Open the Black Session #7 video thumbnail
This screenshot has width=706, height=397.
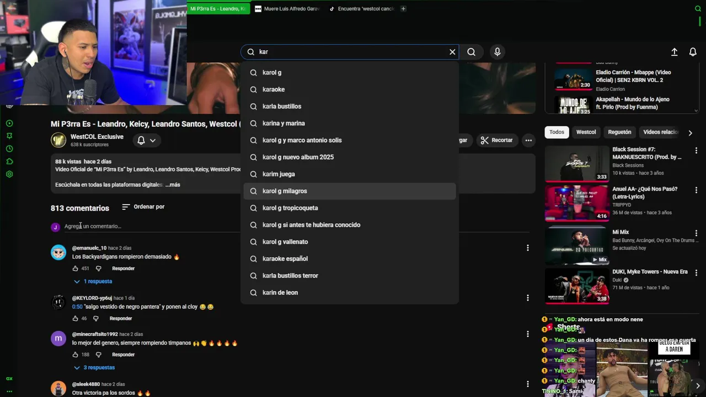point(577,164)
